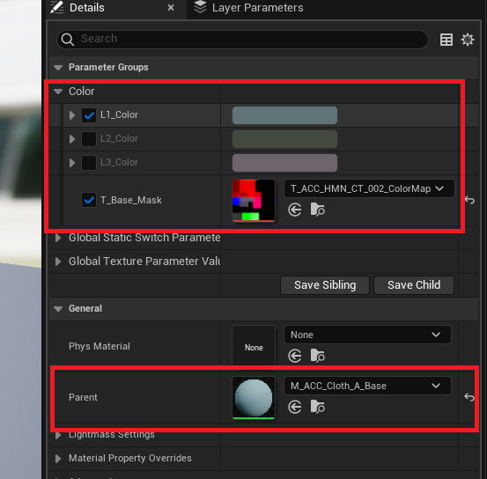The width and height of the screenshot is (487, 479).
Task: Click the Parent property label
Action: pos(83,397)
